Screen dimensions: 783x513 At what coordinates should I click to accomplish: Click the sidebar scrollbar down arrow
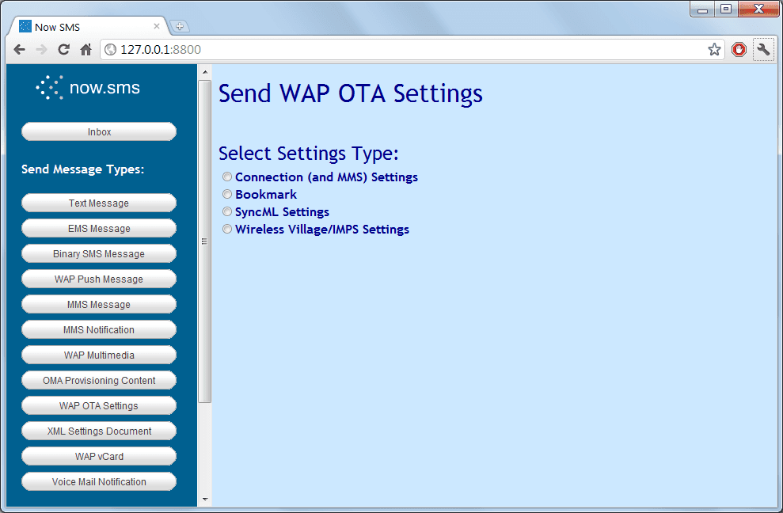[205, 499]
